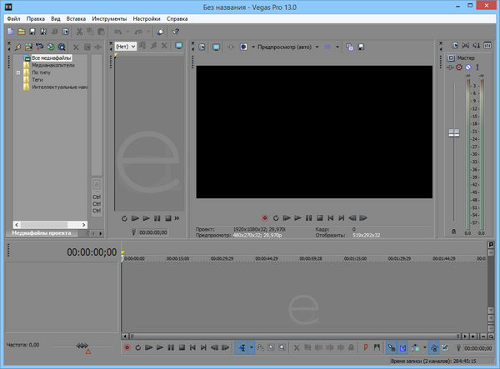The height and width of the screenshot is (369, 500).
Task: Toggle loop playback in video preview
Action: pyautogui.click(x=275, y=217)
